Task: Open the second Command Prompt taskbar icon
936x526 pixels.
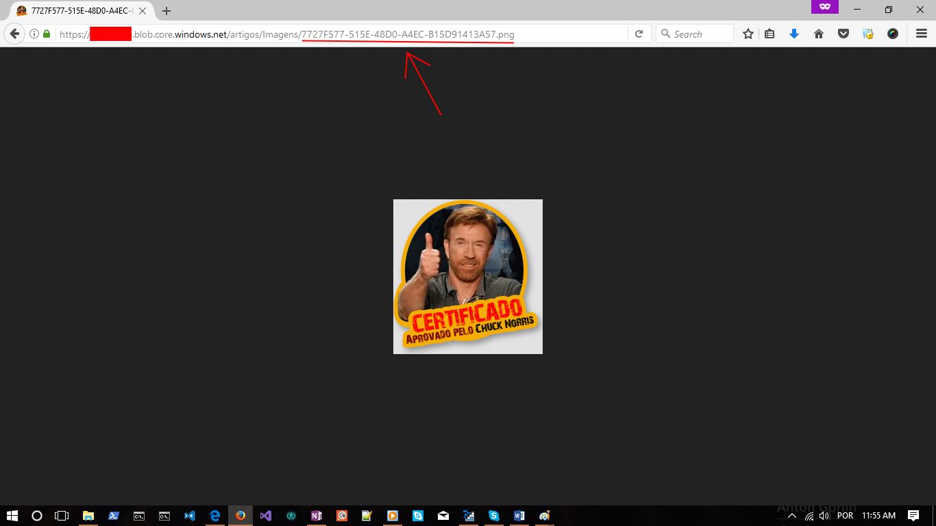Action: [x=164, y=516]
